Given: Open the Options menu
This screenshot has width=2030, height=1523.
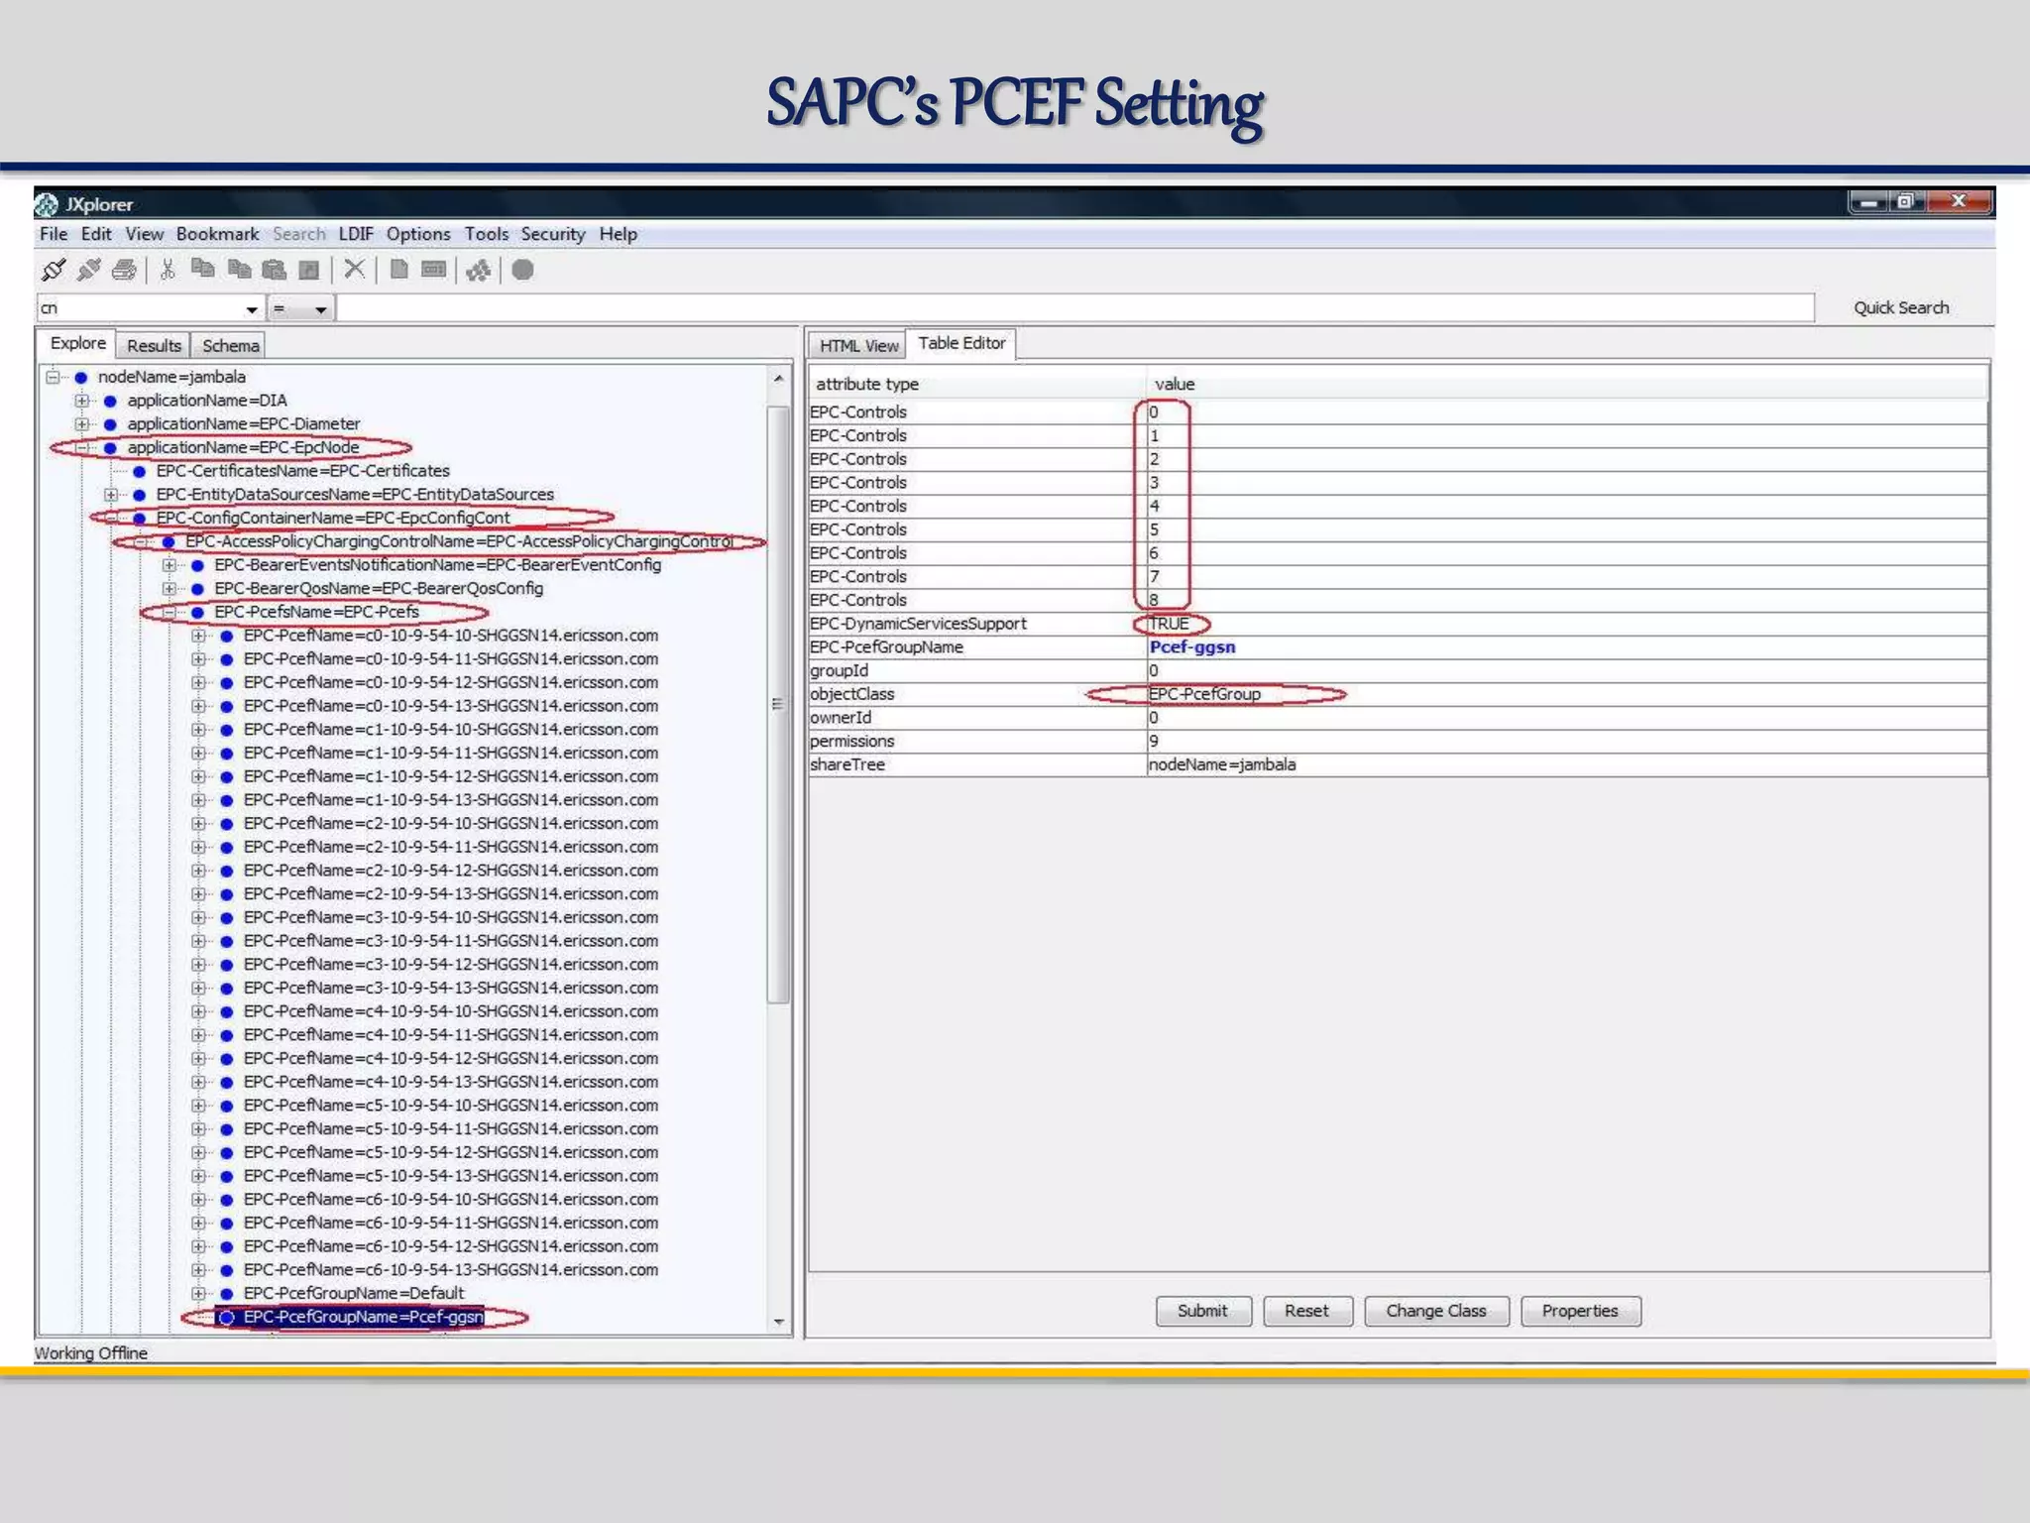Looking at the screenshot, I should click(x=418, y=234).
